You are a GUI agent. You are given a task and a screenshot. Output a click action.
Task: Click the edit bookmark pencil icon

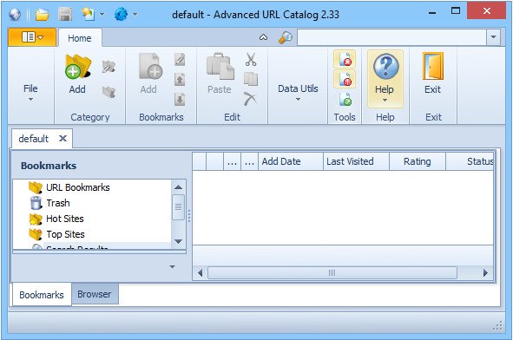point(180,60)
